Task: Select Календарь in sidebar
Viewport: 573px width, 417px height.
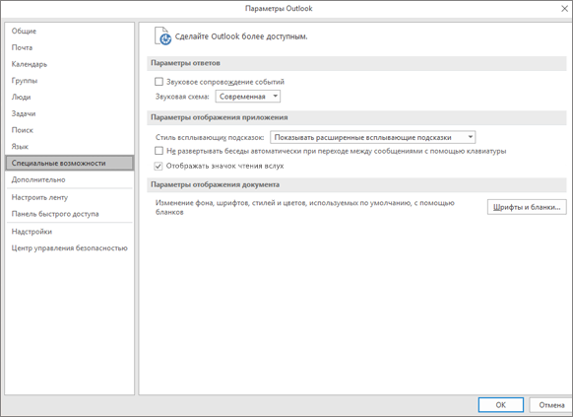Action: (70, 64)
